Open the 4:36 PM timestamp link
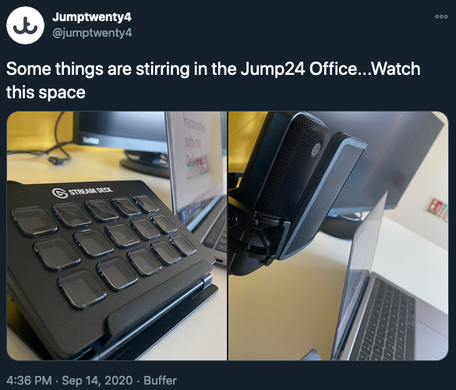Image resolution: width=456 pixels, height=390 pixels. [29, 381]
